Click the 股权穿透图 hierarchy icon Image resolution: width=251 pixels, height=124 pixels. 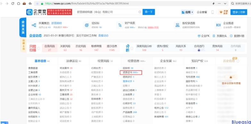177,25
